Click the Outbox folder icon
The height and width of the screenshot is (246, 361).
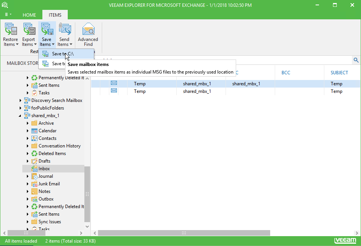[x=34, y=199]
